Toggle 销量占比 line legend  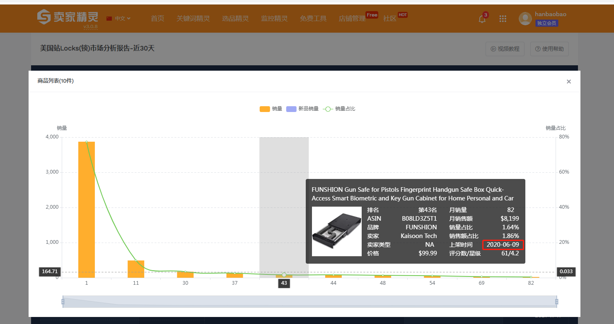click(339, 109)
